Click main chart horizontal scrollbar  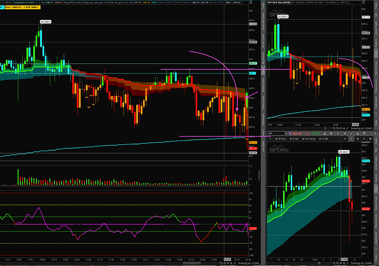pos(192,263)
